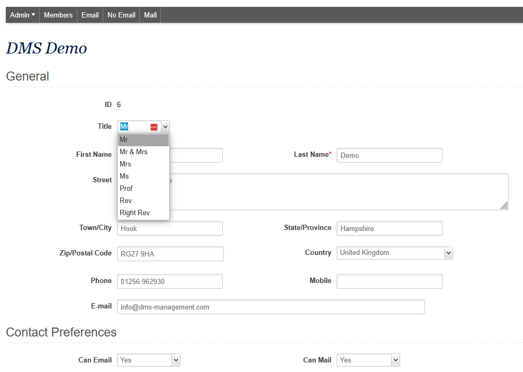Collapse the Title dropdown arrow
Image resolution: width=523 pixels, height=372 pixels.
(x=165, y=127)
